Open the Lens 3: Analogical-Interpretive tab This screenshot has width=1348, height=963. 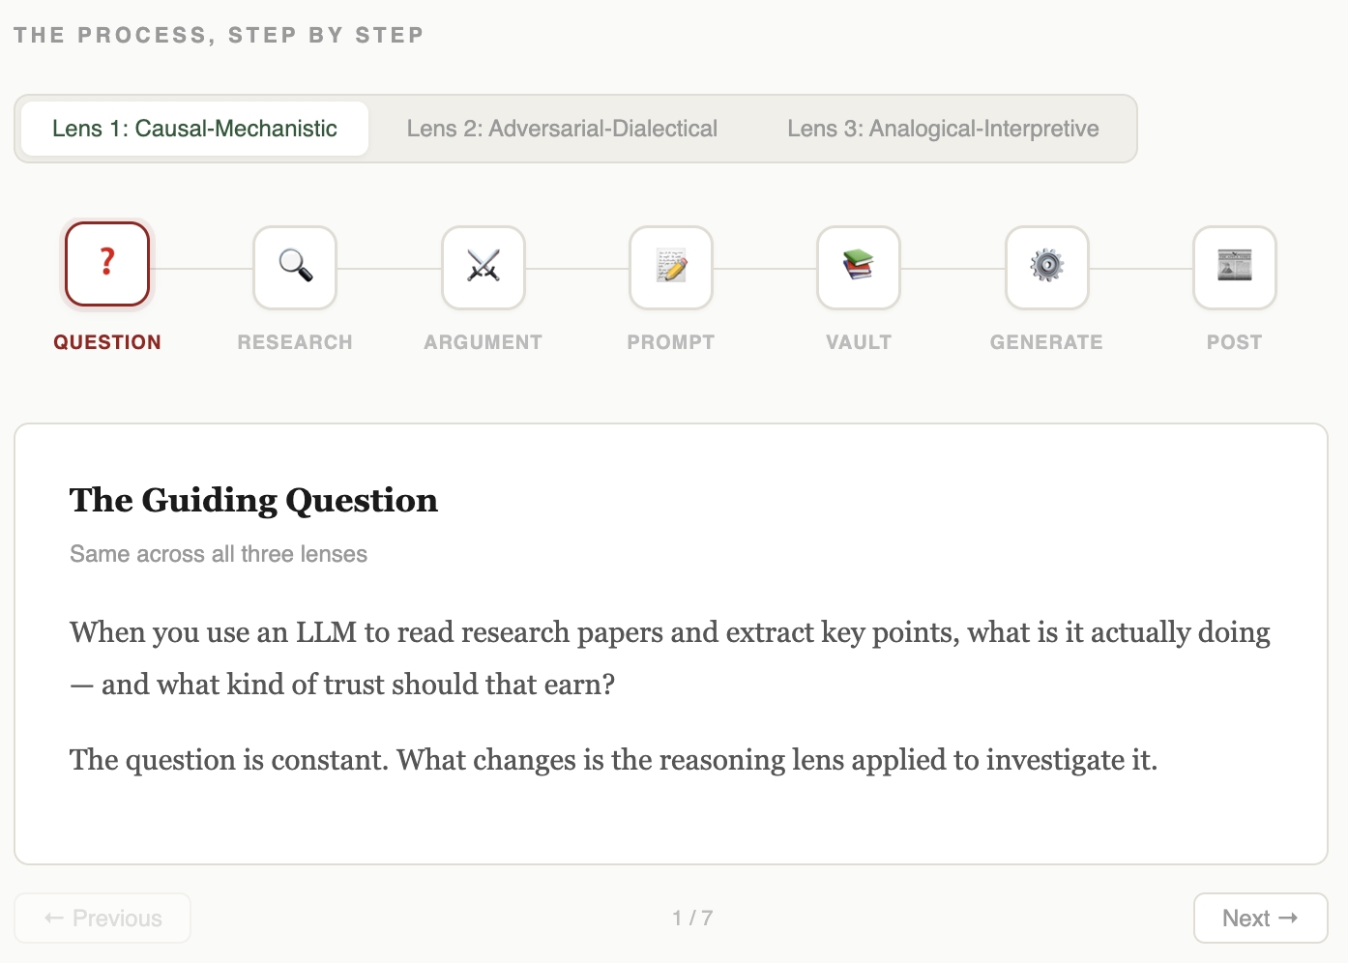click(x=943, y=129)
